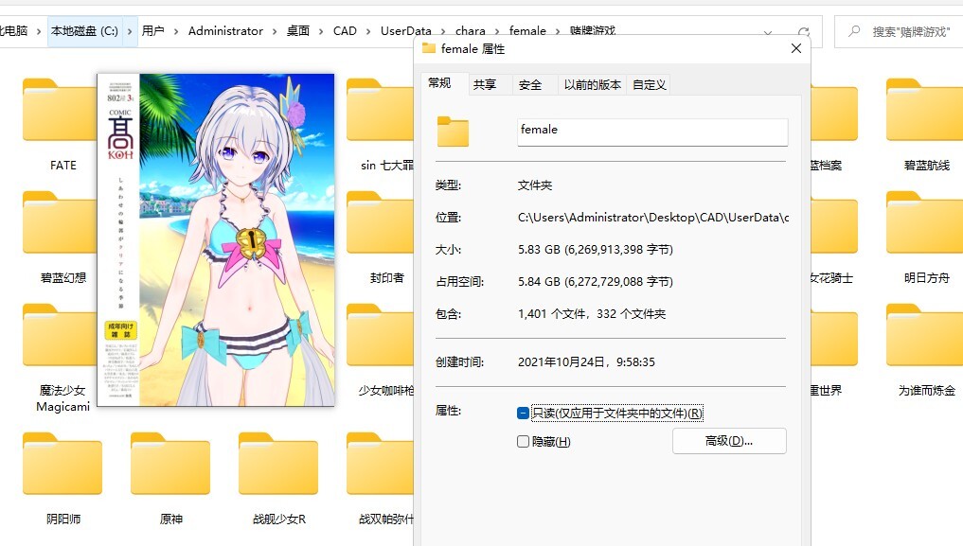Expand chevron after 用户 breadcrumb
This screenshot has width=963, height=546.
point(175,31)
